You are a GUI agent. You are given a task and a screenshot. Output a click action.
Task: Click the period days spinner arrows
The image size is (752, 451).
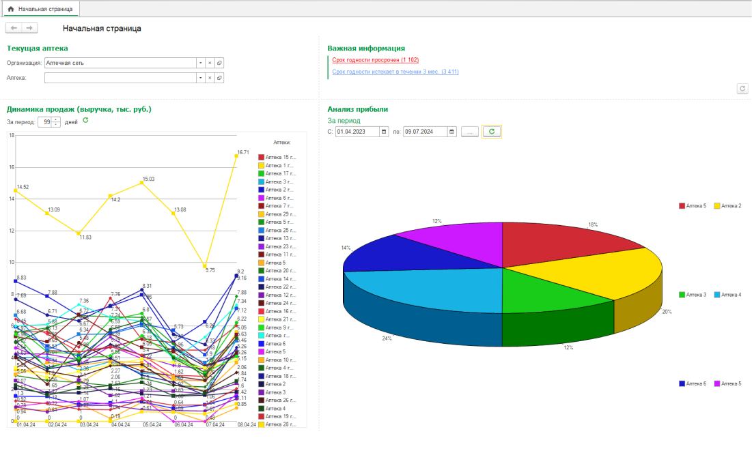tap(56, 122)
